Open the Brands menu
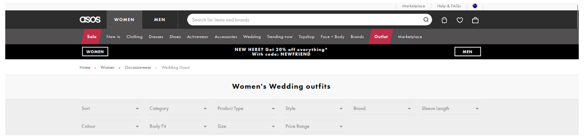This screenshot has width=584, height=140. (x=357, y=37)
